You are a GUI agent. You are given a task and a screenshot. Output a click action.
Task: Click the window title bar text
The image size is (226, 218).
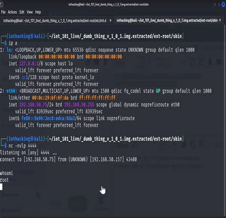pos(109,4)
